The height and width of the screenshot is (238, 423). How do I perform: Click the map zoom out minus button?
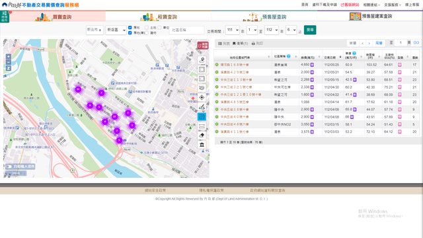tap(9, 62)
